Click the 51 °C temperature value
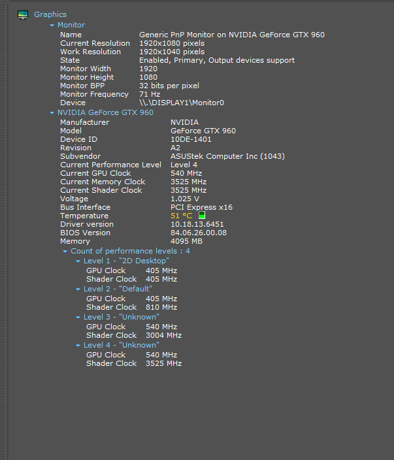The width and height of the screenshot is (394, 460). click(181, 216)
